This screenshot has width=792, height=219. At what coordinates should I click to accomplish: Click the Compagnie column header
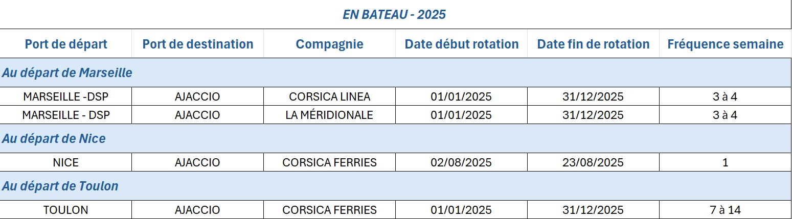329,44
